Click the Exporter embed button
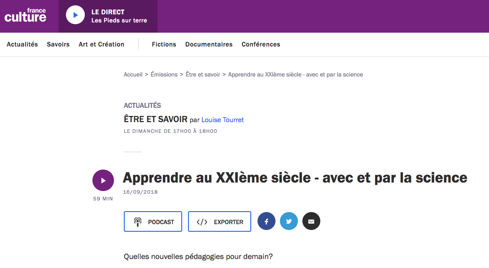 coord(219,221)
